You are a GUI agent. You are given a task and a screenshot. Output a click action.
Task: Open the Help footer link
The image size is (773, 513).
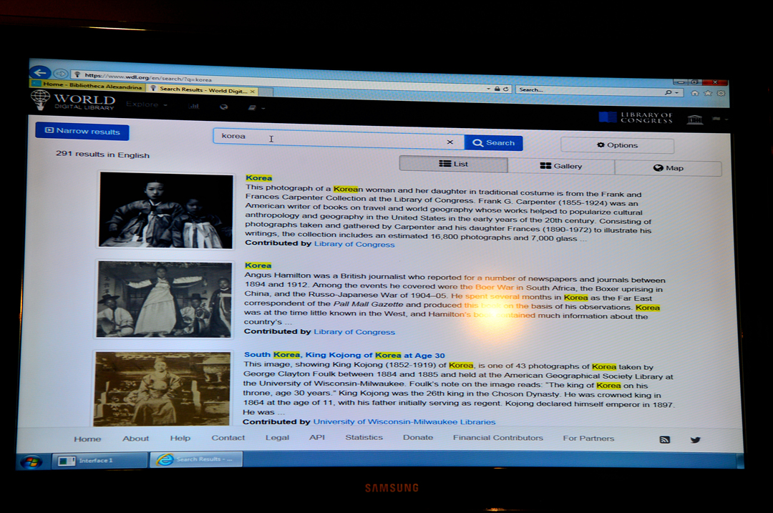pos(180,438)
